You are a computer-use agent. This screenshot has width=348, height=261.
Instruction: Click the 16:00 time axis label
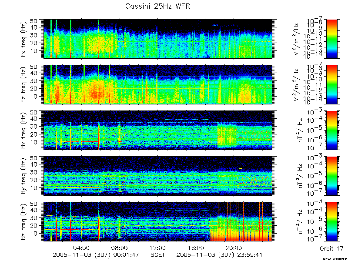point(196,248)
